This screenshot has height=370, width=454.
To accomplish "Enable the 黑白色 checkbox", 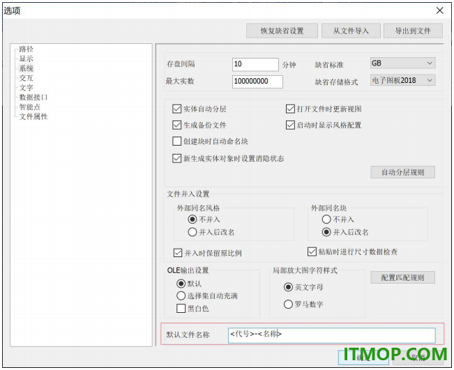I will (x=181, y=309).
